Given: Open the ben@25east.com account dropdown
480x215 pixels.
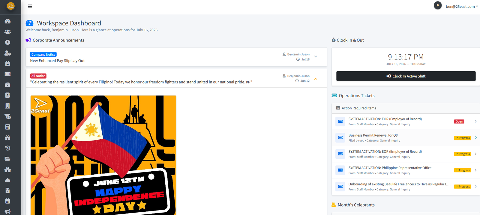Looking at the screenshot, I should (x=462, y=6).
